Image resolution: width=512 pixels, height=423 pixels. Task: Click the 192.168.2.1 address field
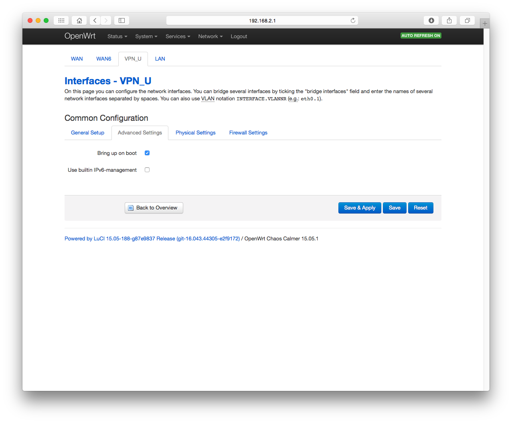[262, 20]
